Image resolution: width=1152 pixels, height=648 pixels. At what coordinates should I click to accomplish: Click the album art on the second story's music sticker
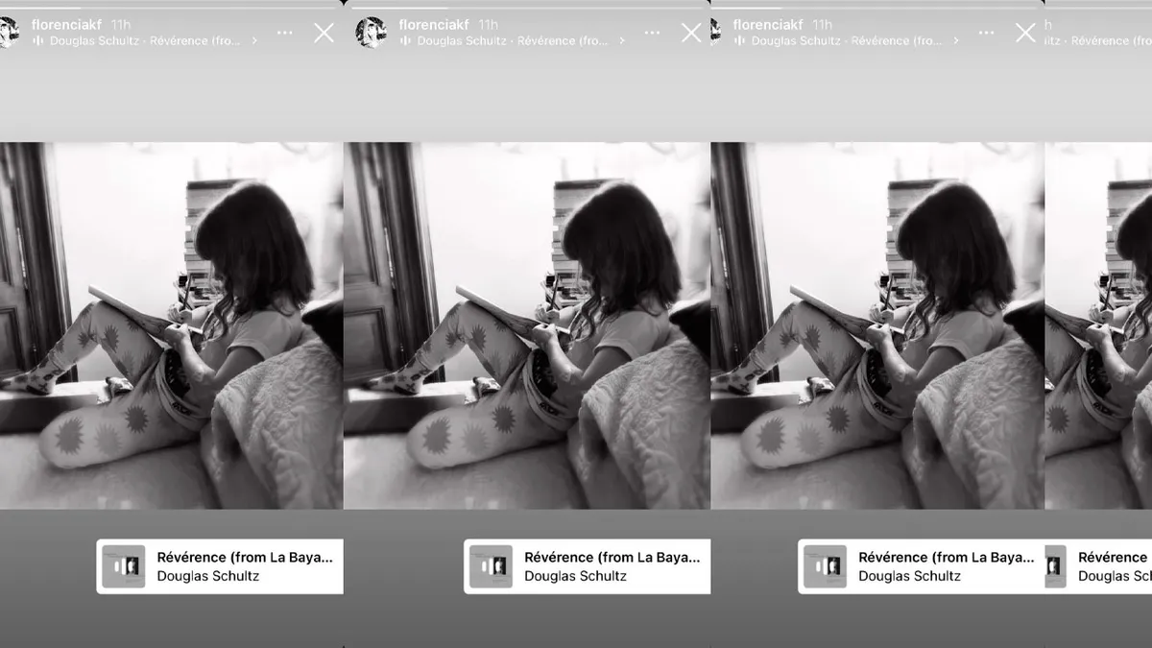click(491, 566)
